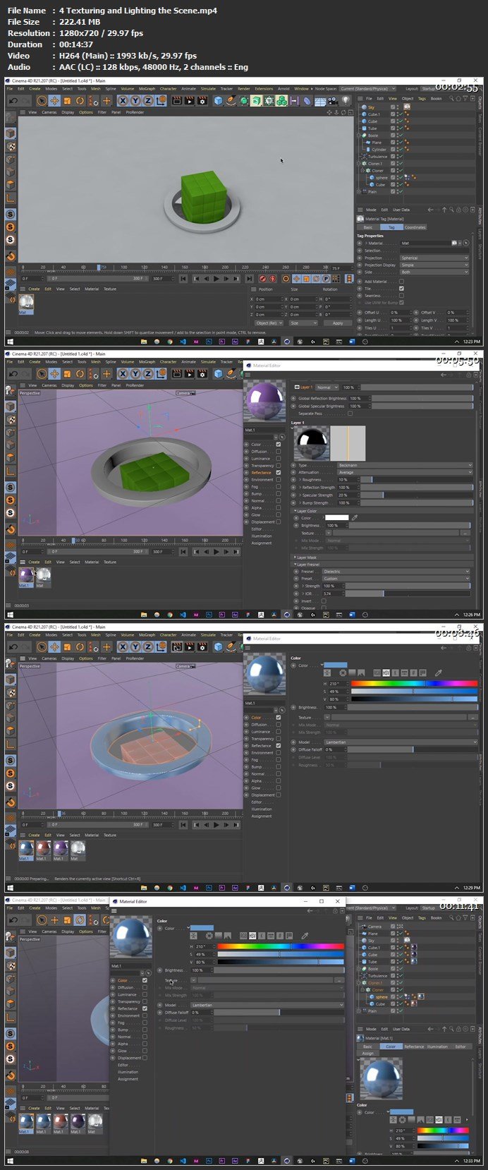Click Play button in 00:05:50 frame timeline
The image size is (488, 1170).
point(216,552)
